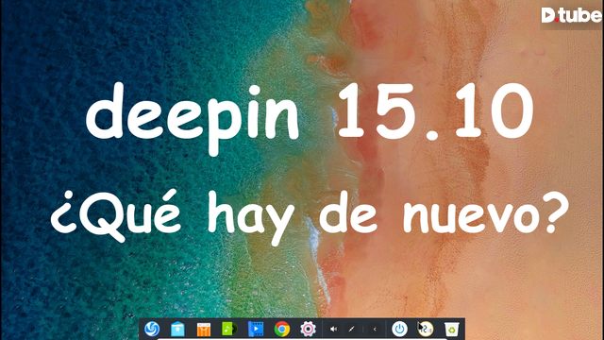Open the clock in the dock
The image size is (604, 340).
click(426, 330)
